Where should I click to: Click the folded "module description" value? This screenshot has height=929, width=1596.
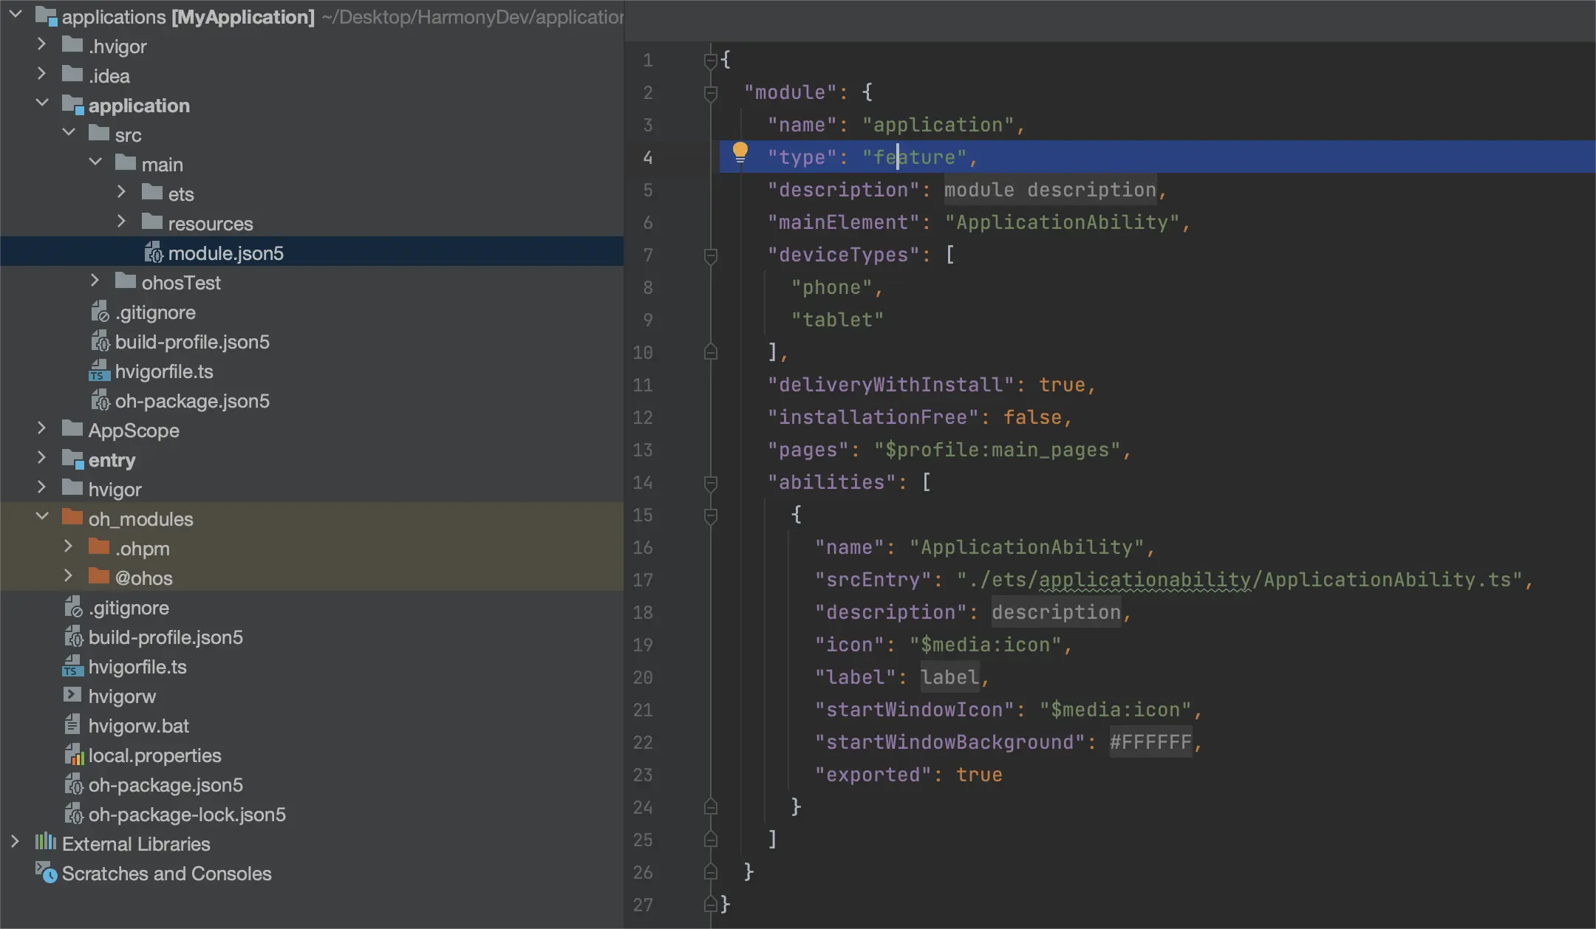(x=1050, y=190)
